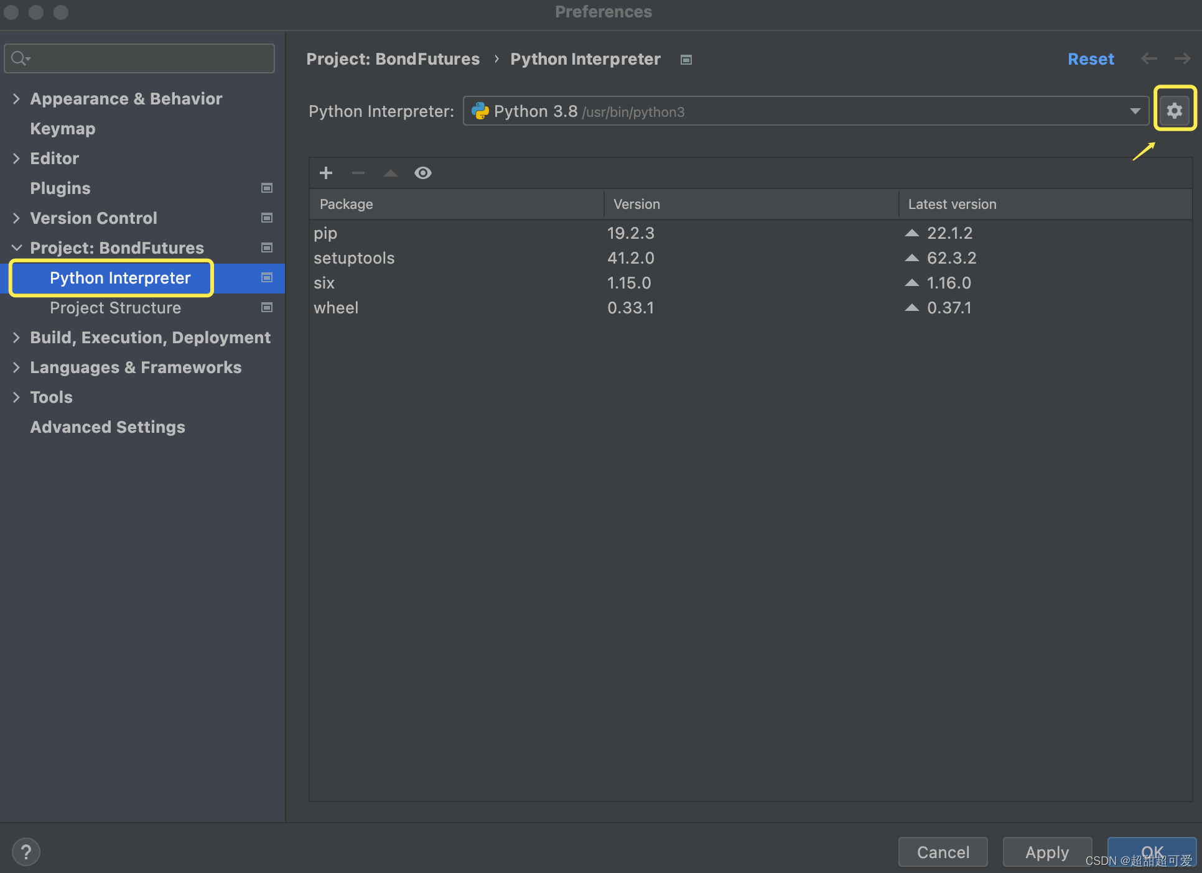Click the Reset link

(x=1091, y=59)
